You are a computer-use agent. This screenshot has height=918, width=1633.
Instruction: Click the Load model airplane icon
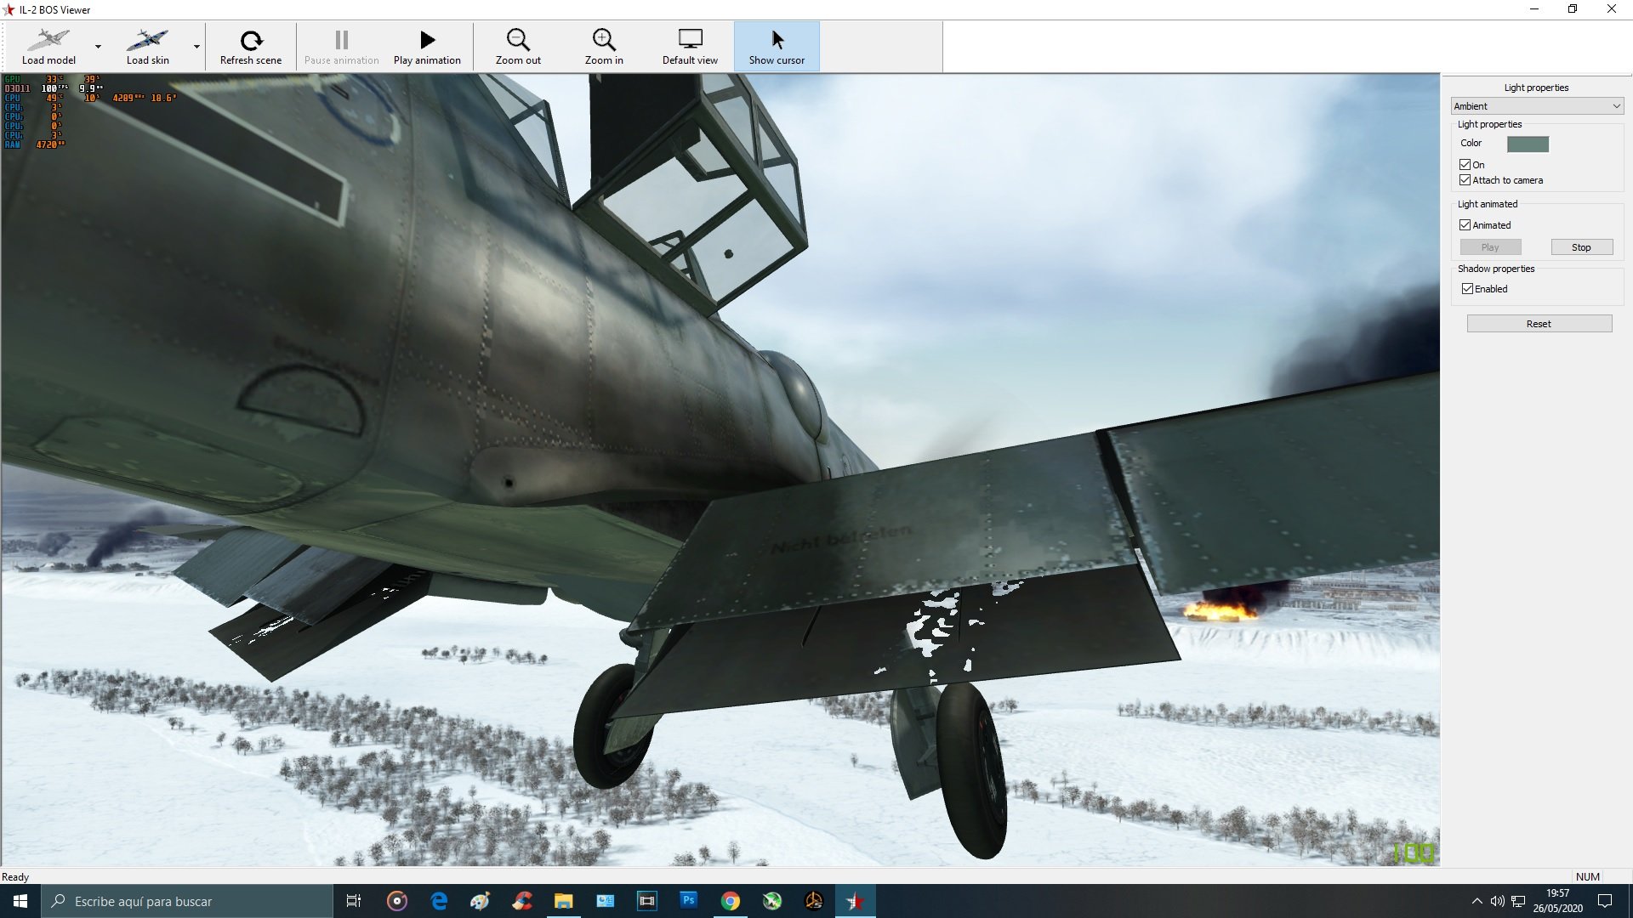pyautogui.click(x=48, y=39)
